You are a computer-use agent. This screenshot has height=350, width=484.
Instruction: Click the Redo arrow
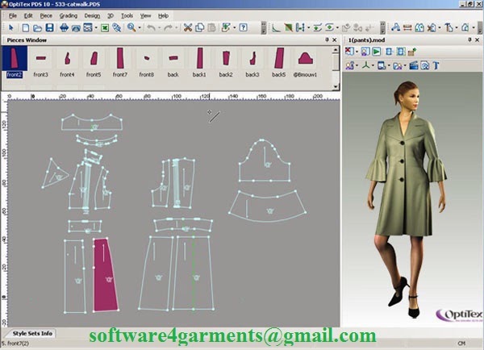(169, 28)
